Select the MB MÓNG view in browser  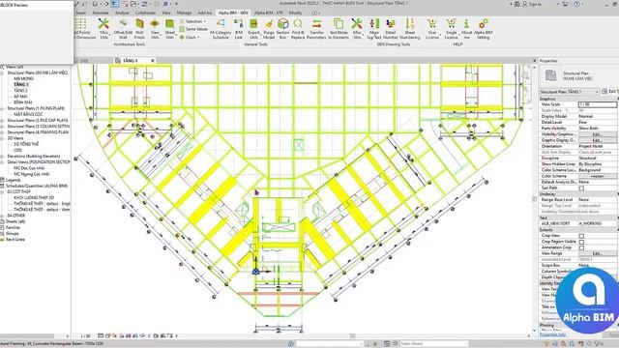(23, 79)
